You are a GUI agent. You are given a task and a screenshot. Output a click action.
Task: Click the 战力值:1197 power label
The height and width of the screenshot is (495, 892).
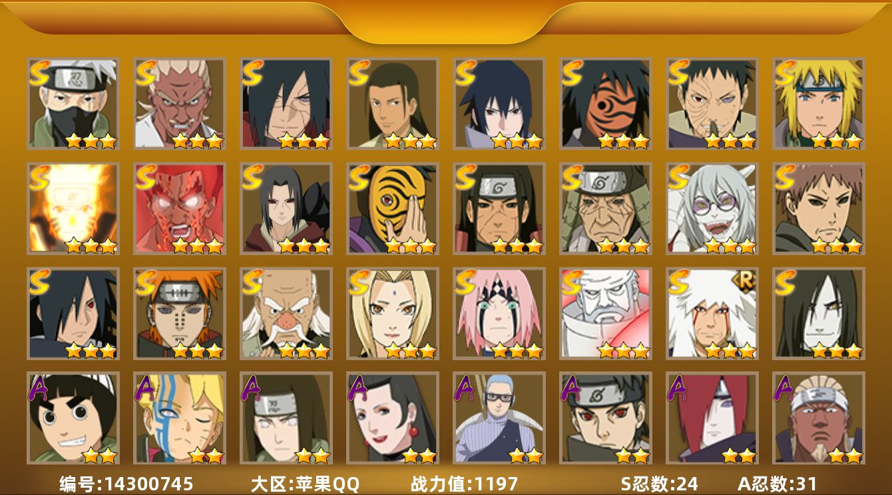point(464,484)
